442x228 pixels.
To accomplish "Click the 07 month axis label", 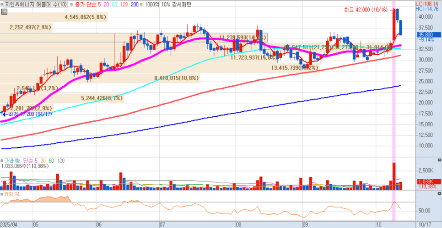I will pyautogui.click(x=162, y=225).
